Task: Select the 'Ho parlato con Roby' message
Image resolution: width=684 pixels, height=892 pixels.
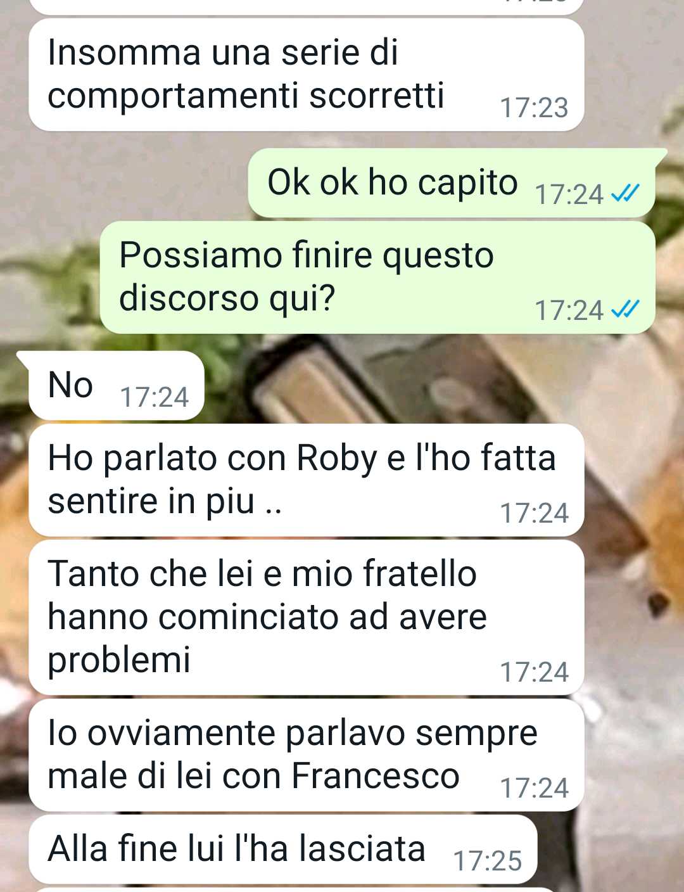Action: click(x=306, y=480)
